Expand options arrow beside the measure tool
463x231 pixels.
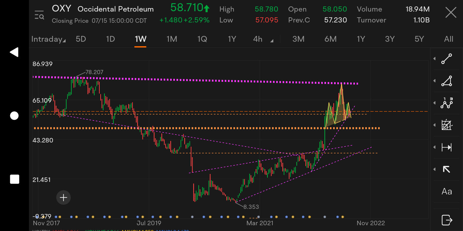pos(435,147)
